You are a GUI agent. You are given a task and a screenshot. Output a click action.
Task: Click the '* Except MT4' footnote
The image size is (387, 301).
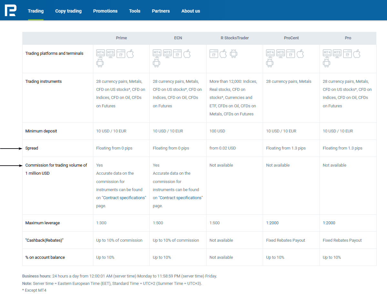pos(34,290)
